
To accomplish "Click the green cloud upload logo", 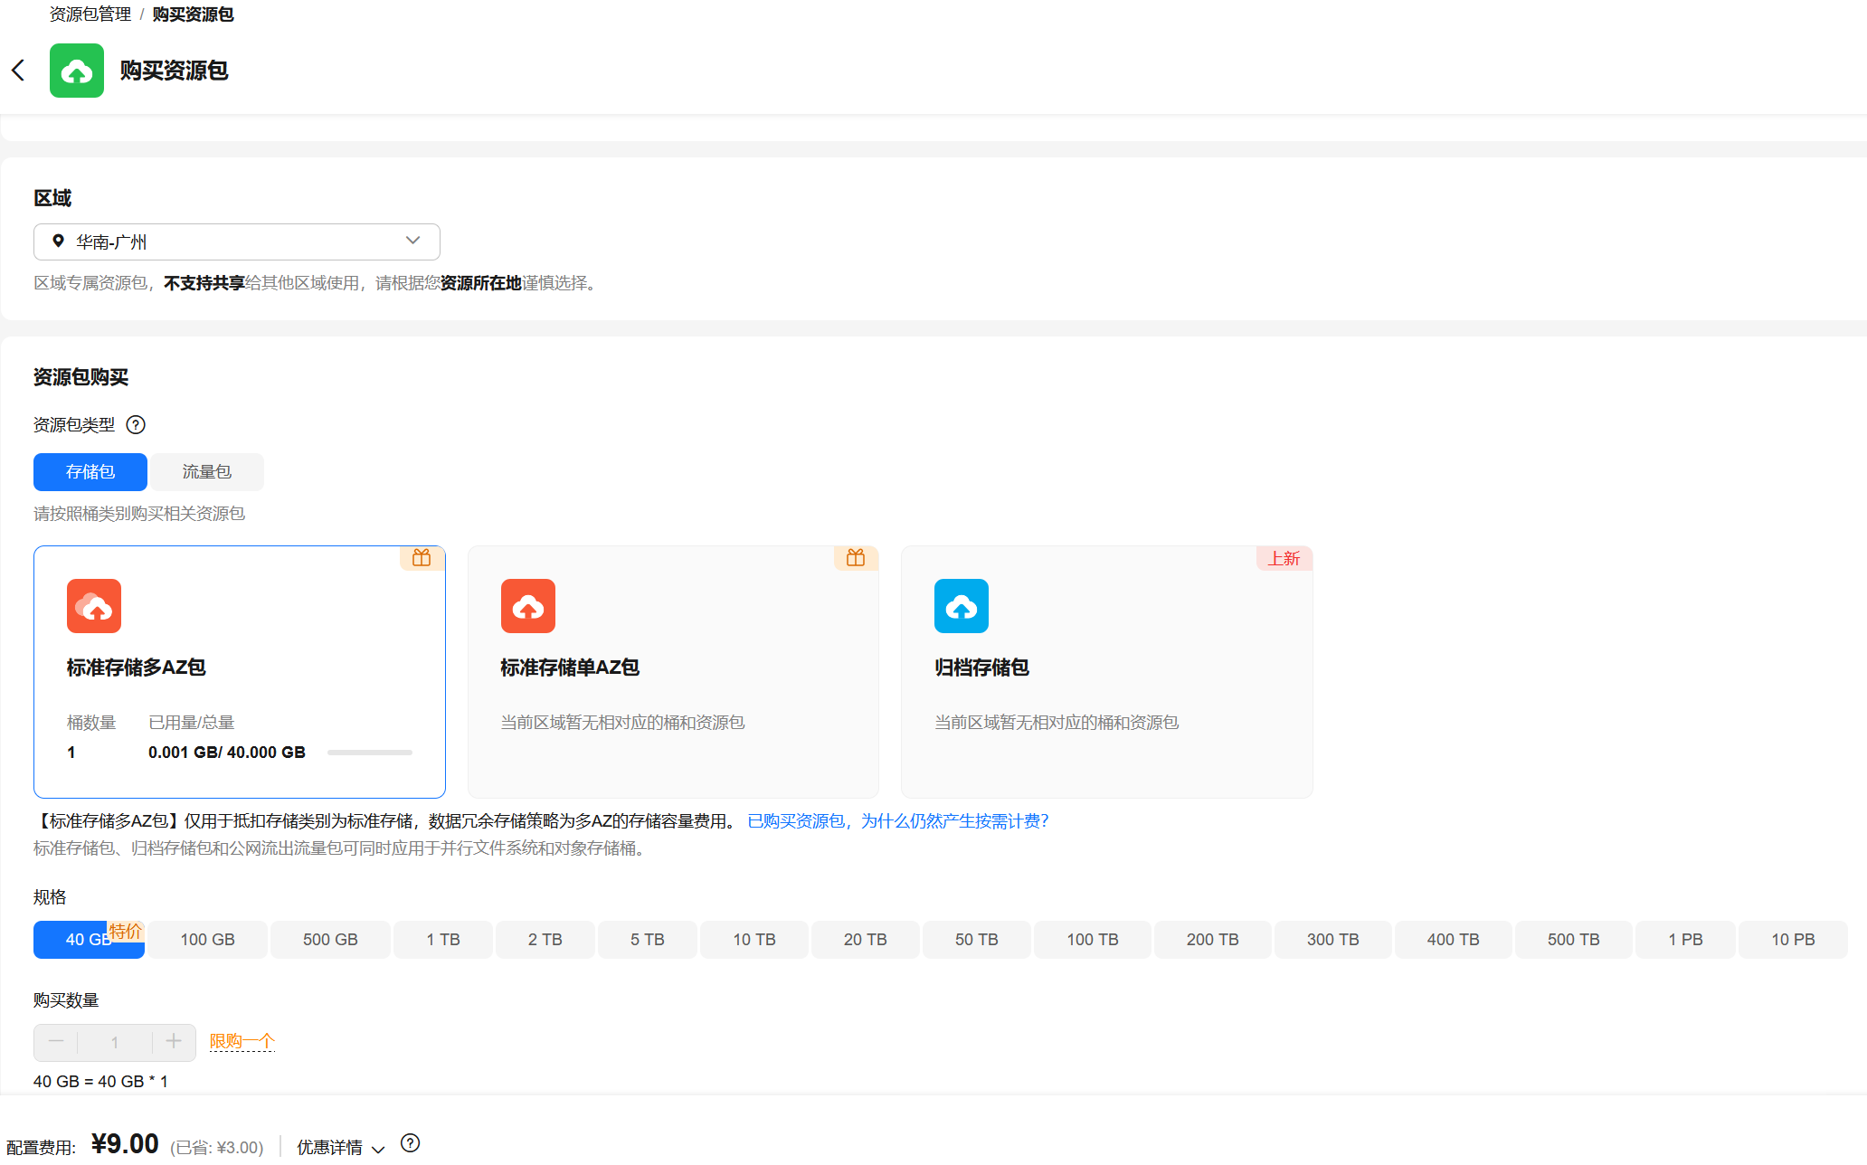I will click(x=77, y=71).
